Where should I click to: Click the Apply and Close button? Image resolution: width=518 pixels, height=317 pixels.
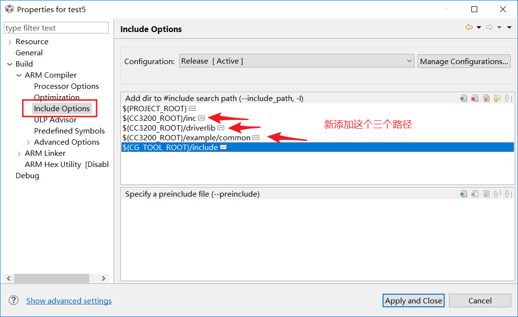coord(414,300)
